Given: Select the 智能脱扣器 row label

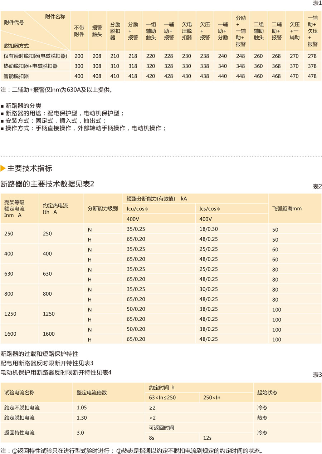Looking at the screenshot, I should 16,76.
